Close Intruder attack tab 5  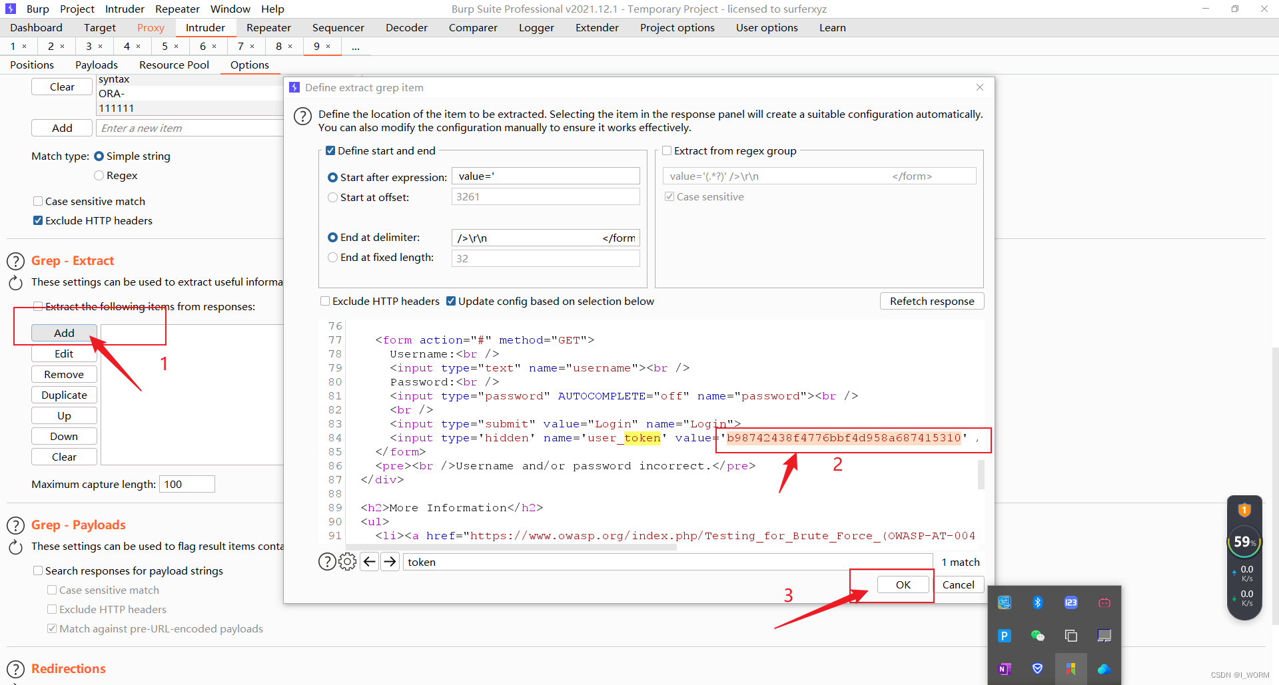(x=177, y=47)
